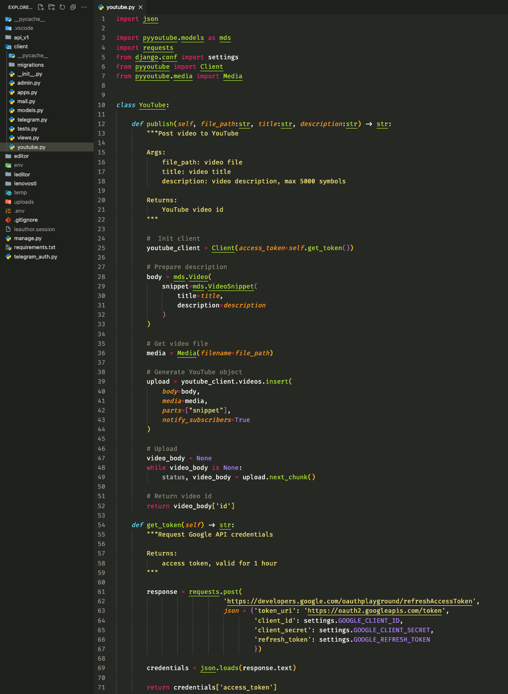This screenshot has height=694, width=508.
Task: Open manage.py file
Action: tap(47, 238)
